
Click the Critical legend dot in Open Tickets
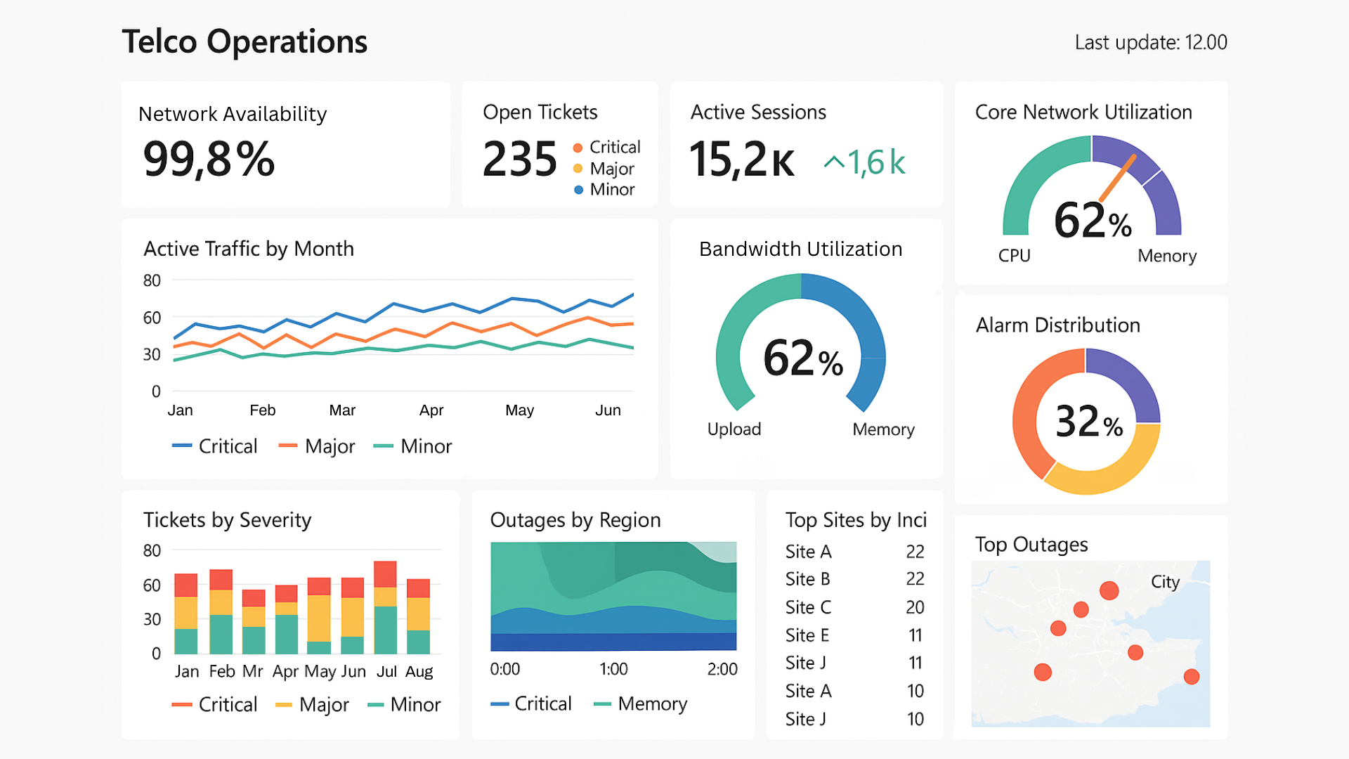(578, 148)
